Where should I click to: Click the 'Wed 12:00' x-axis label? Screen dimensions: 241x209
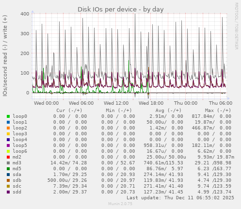116,103
